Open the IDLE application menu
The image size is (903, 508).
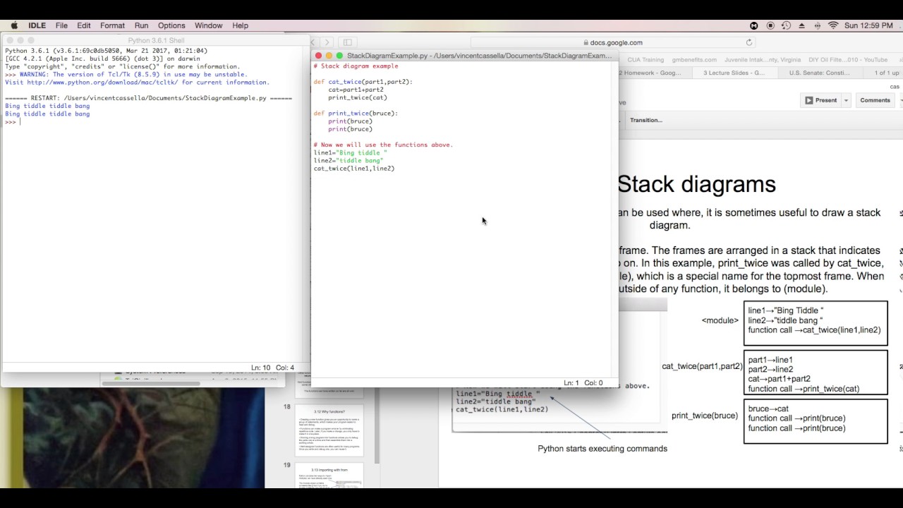click(x=37, y=25)
